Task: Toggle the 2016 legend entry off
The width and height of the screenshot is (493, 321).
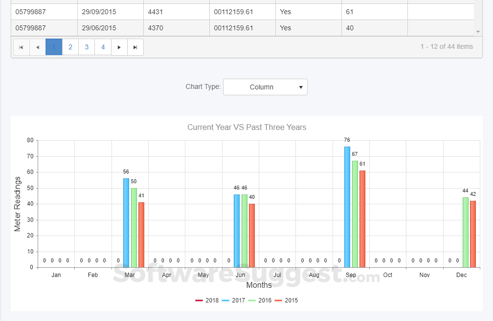Action: coord(261,300)
